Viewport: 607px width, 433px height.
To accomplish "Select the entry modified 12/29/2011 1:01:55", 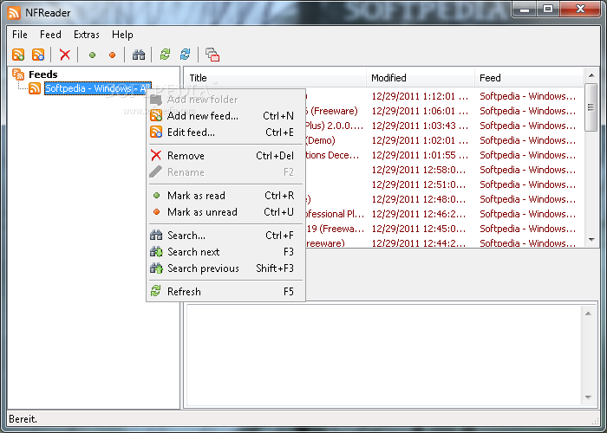I will pos(420,155).
